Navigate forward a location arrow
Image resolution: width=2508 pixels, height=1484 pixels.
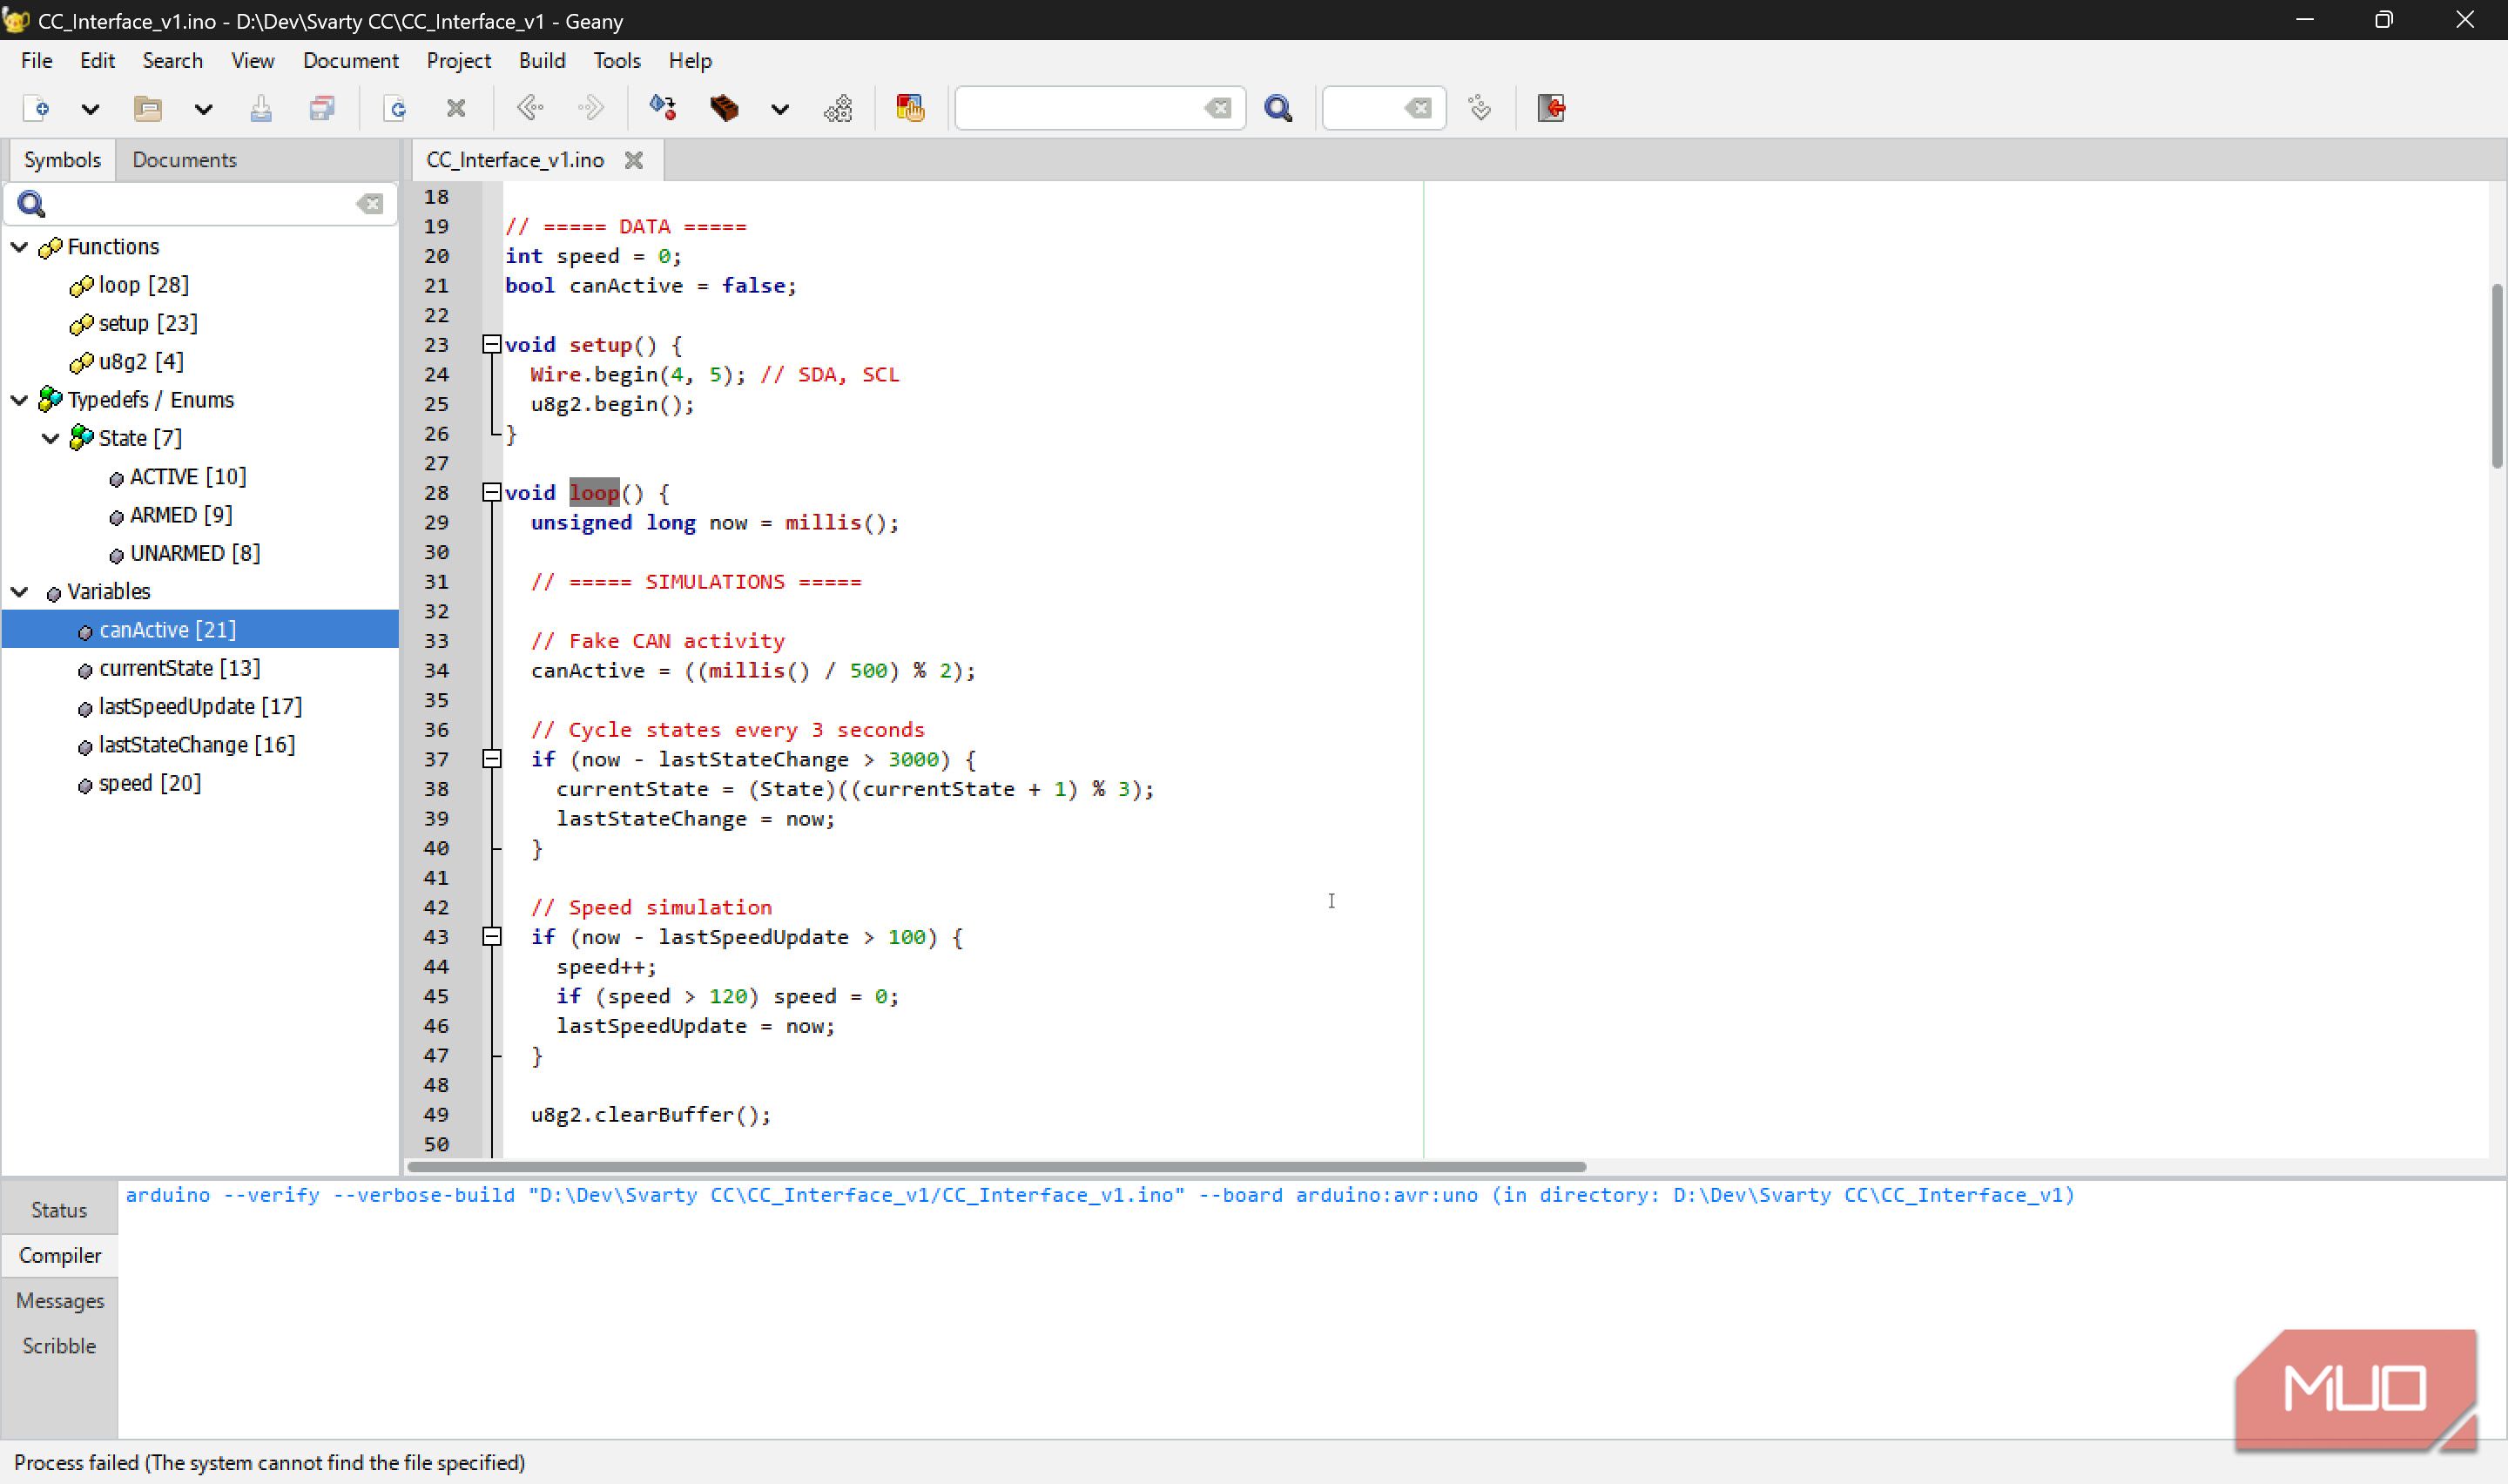[x=590, y=108]
